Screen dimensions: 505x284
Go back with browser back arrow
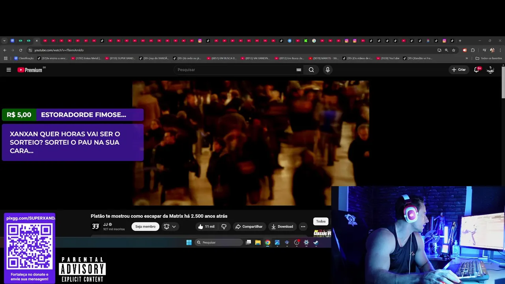[5, 50]
